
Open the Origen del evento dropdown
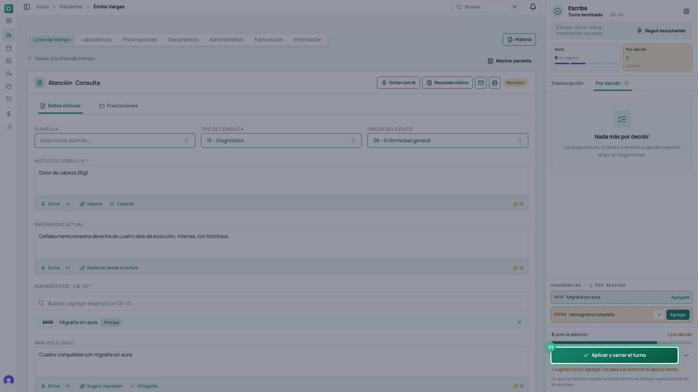tap(448, 140)
